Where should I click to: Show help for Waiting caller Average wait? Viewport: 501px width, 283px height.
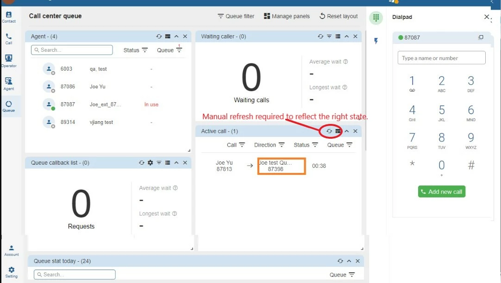tap(345, 62)
